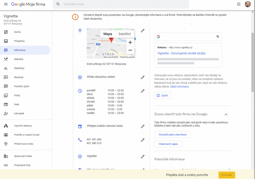
Task: Open Posílání zpráv in the sidebar
Action: 25,86
